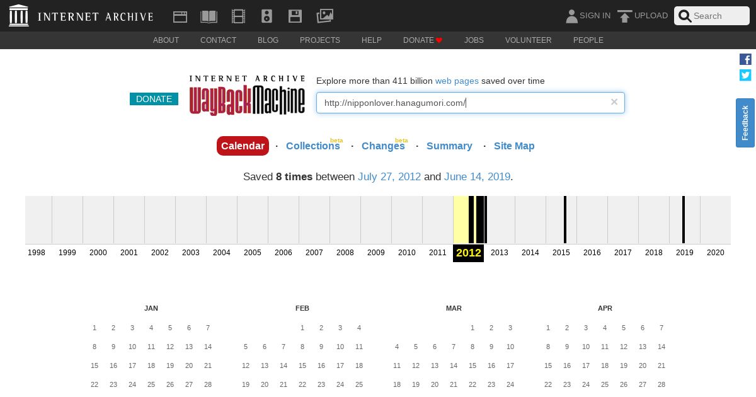Viewport: 756px width, 397px height.
Task: Open the Video film icon
Action: (238, 16)
